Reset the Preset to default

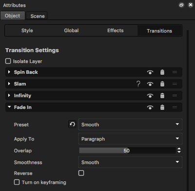click(72, 124)
